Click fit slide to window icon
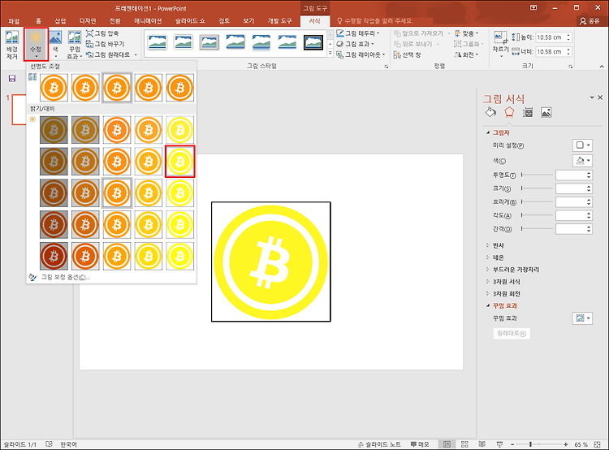Image resolution: width=609 pixels, height=450 pixels. [x=598, y=444]
